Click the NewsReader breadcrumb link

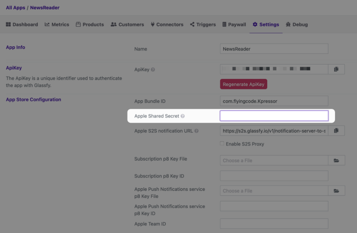(x=45, y=8)
